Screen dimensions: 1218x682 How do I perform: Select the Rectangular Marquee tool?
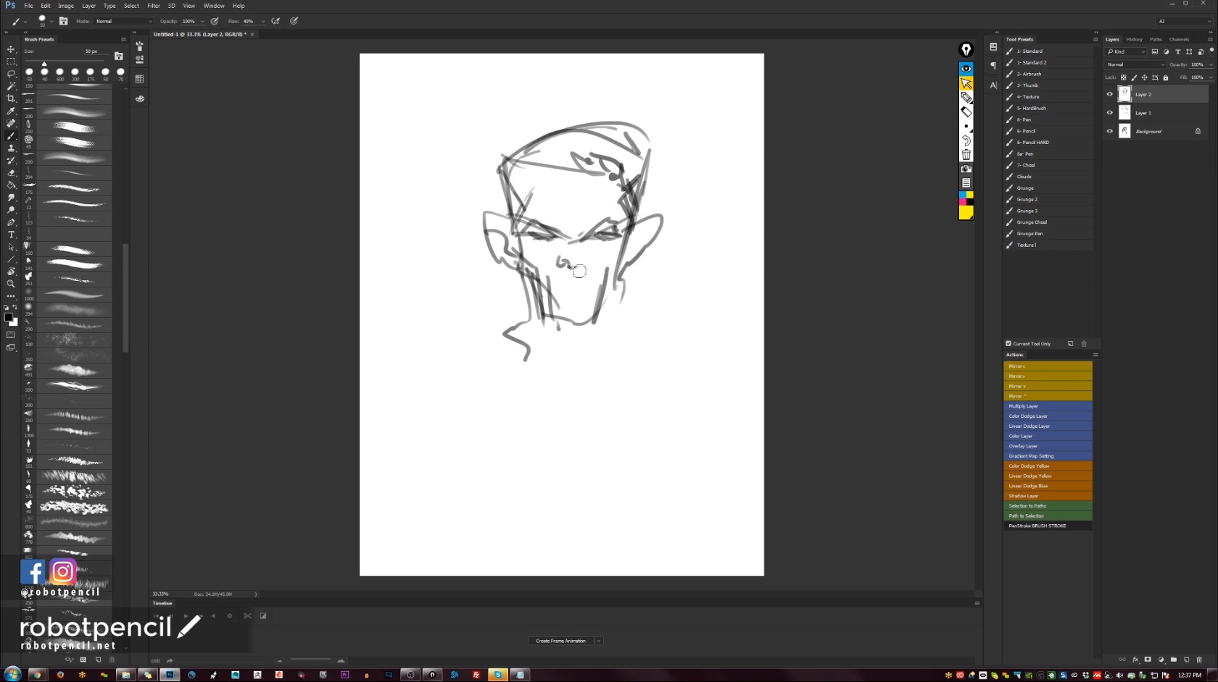tap(11, 62)
